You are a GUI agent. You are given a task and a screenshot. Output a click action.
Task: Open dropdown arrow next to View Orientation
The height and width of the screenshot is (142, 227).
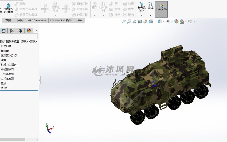point(155,21)
